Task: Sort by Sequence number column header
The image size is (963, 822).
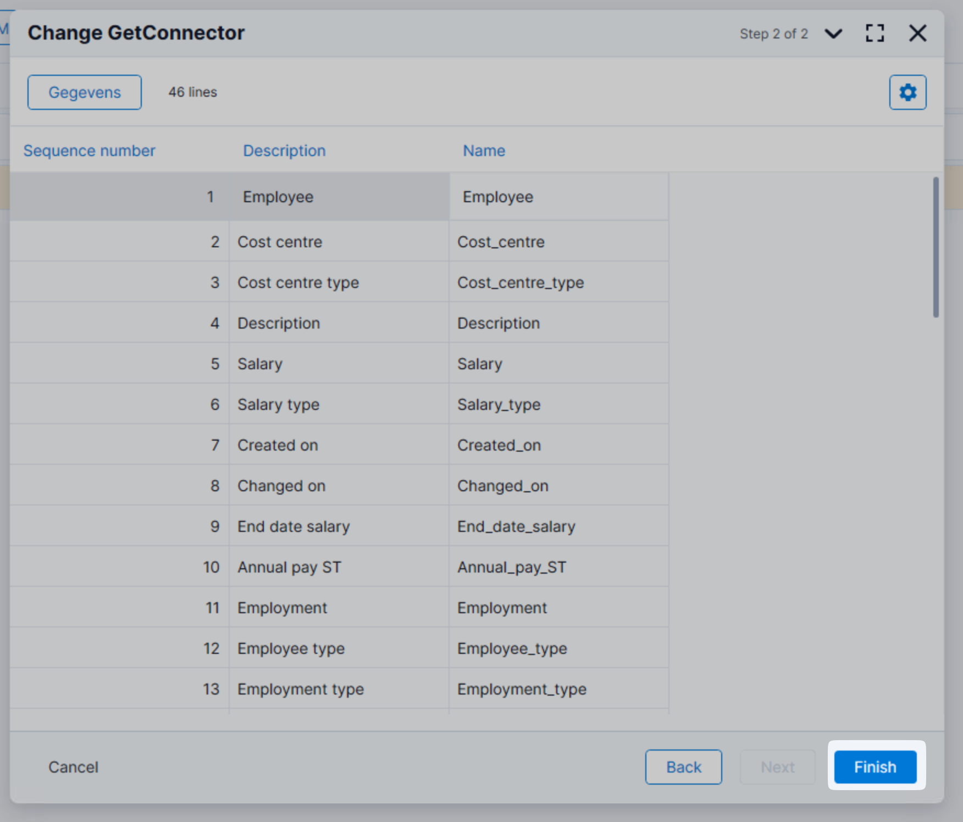Action: 89,151
